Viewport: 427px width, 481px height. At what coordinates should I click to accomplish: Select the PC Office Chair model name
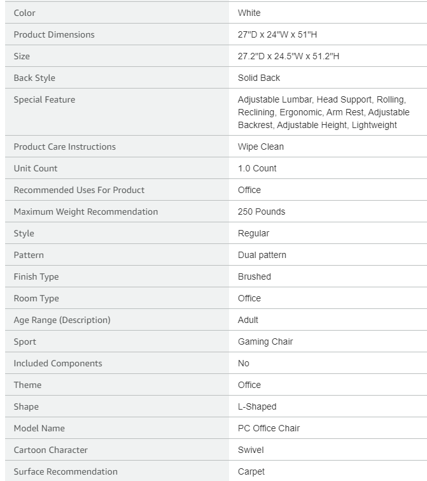pyautogui.click(x=269, y=428)
